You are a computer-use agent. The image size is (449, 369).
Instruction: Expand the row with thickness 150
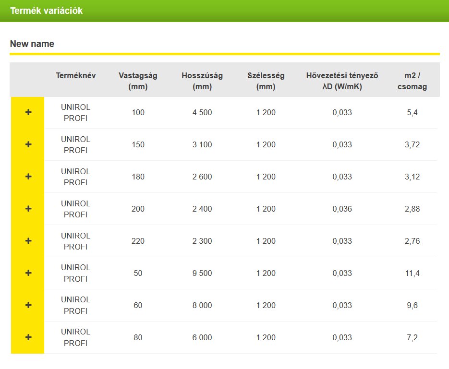pyautogui.click(x=28, y=144)
